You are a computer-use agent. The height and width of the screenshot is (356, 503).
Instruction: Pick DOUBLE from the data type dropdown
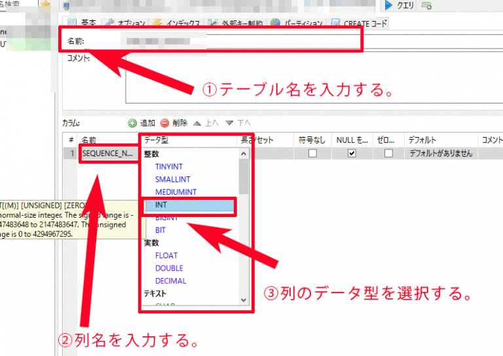[169, 268]
